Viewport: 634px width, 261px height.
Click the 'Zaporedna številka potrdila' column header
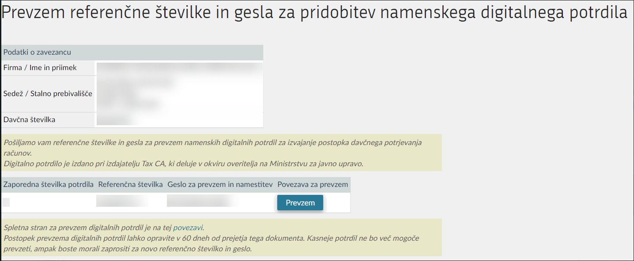point(49,185)
